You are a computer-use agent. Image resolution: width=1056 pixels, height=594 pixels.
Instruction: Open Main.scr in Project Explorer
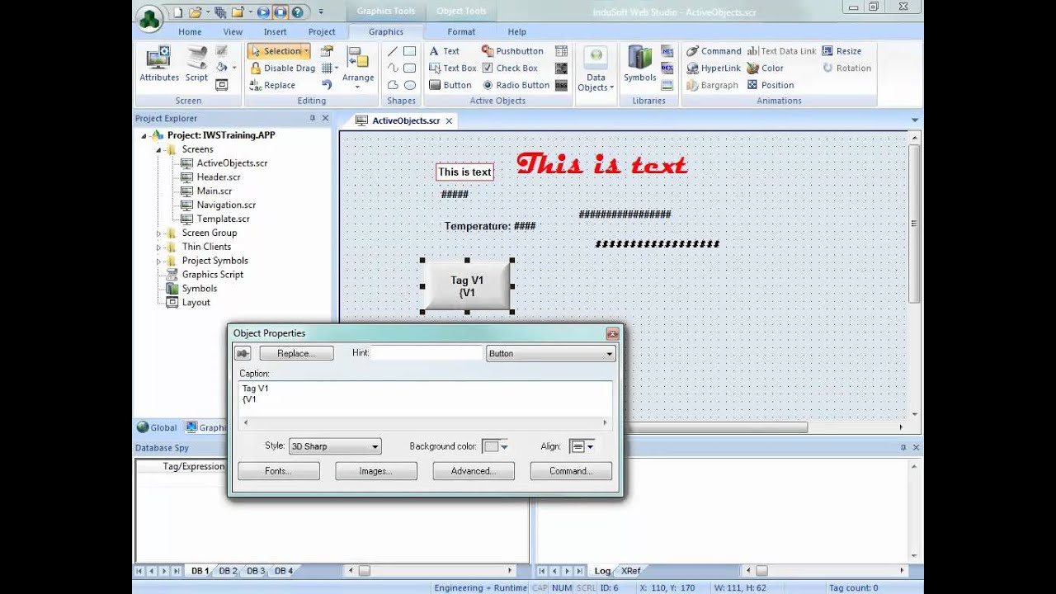pyautogui.click(x=214, y=191)
